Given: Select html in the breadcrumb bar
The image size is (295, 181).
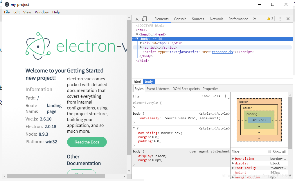Looking at the screenshot, I should click(137, 81).
